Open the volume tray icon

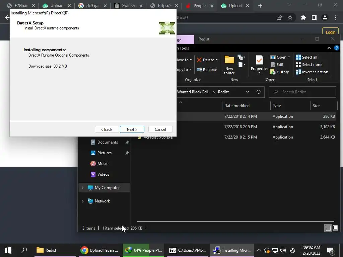point(283,250)
